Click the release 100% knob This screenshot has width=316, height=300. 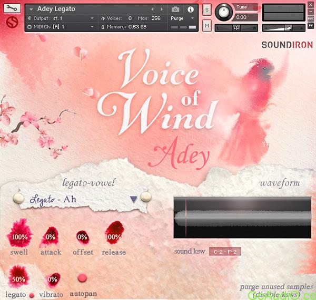click(114, 233)
